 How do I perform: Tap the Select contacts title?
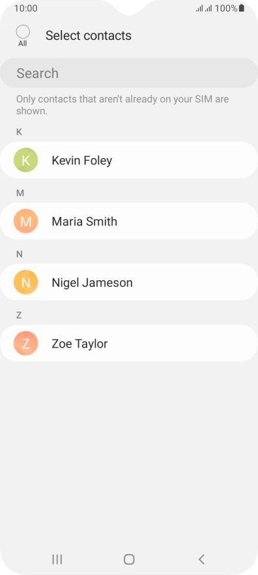coord(89,35)
